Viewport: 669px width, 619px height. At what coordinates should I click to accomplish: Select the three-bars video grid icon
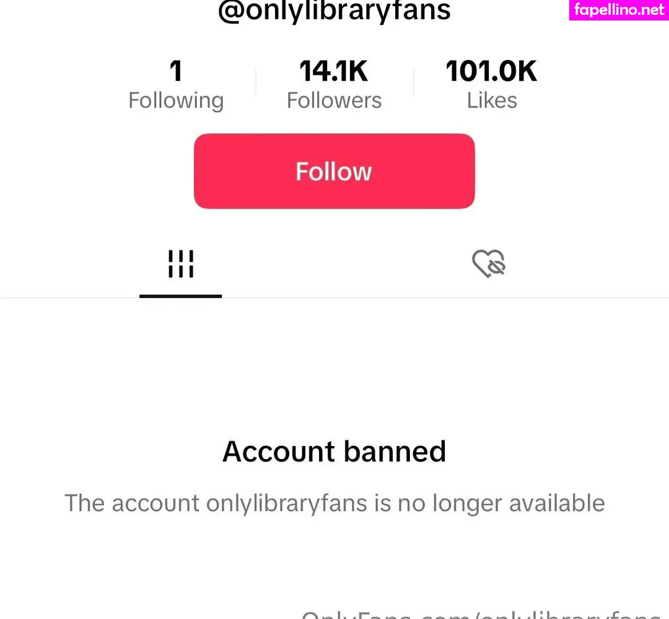tap(180, 263)
